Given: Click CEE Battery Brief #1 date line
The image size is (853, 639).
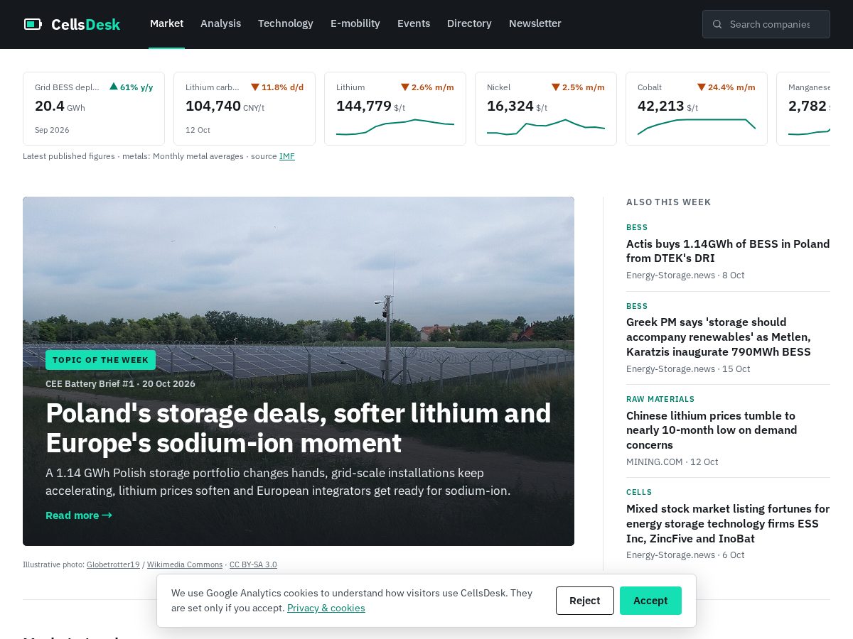Looking at the screenshot, I should pyautogui.click(x=120, y=384).
